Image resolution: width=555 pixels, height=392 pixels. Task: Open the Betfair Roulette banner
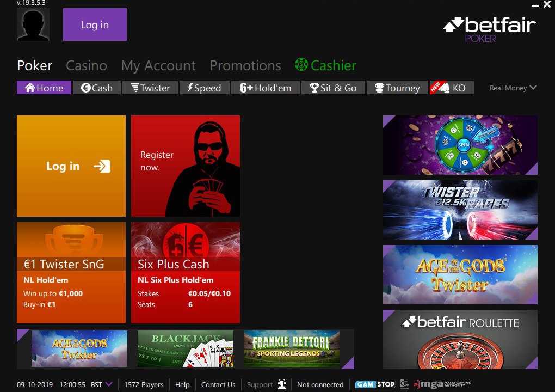(x=460, y=339)
